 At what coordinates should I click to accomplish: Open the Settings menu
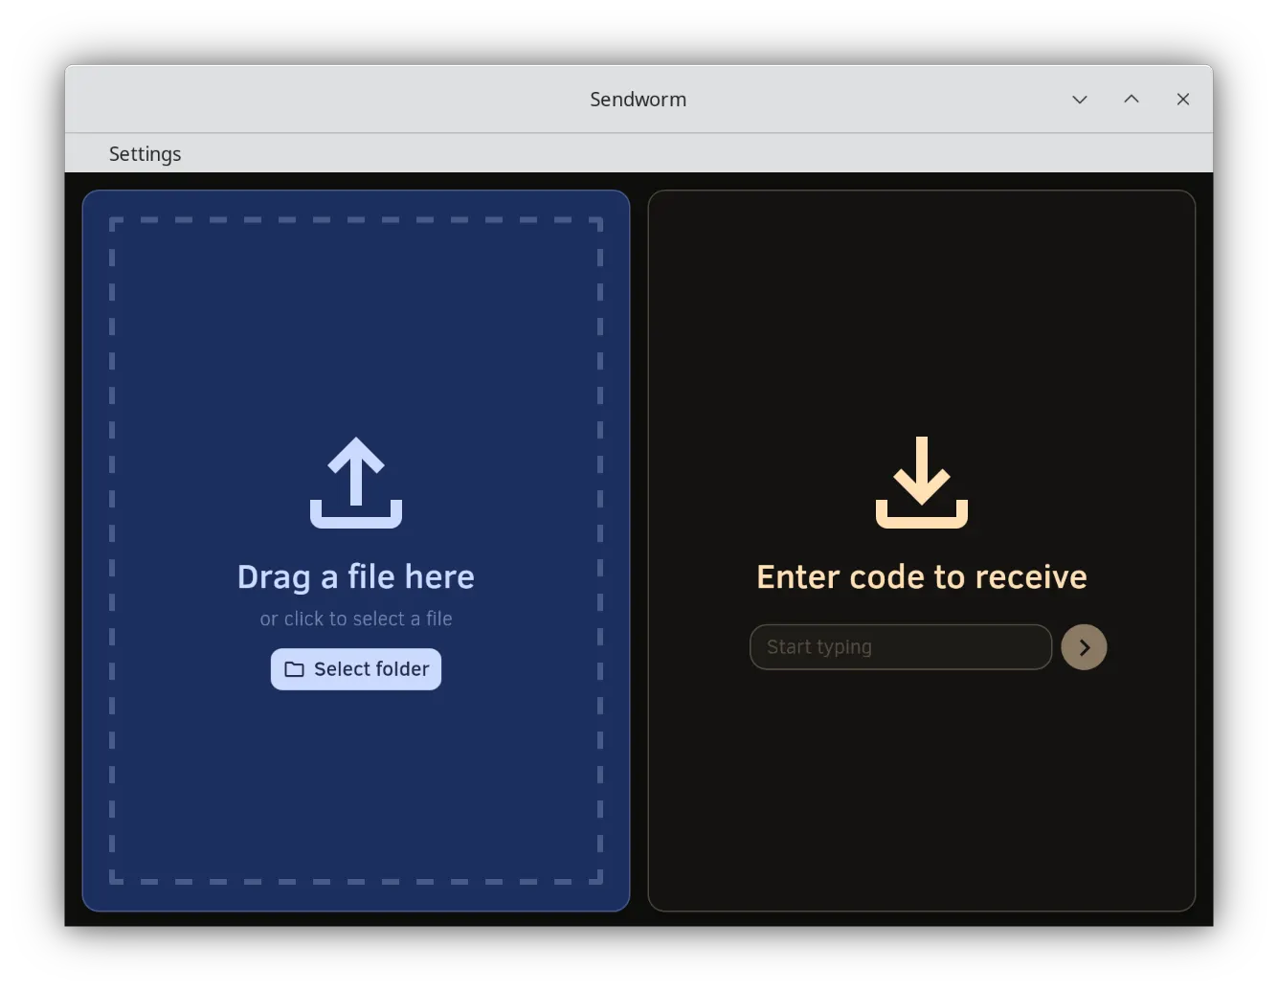point(145,154)
